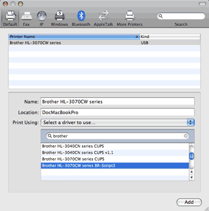Select the Default printer browser icon
Screen dimensions: 209x211
point(10,16)
